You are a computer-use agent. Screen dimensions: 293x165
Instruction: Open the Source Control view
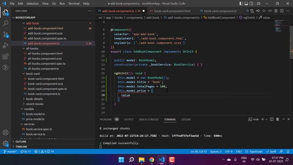click(x=5, y=34)
